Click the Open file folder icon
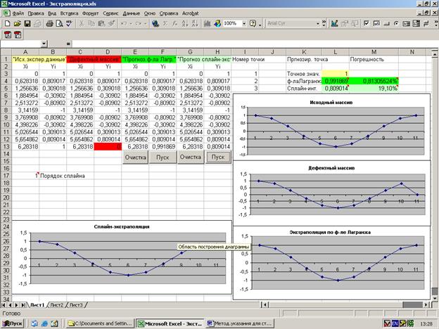Screen dimensions: 439x329 click(17, 23)
